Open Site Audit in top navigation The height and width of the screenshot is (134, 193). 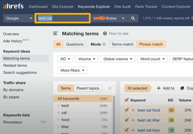(x=122, y=7)
